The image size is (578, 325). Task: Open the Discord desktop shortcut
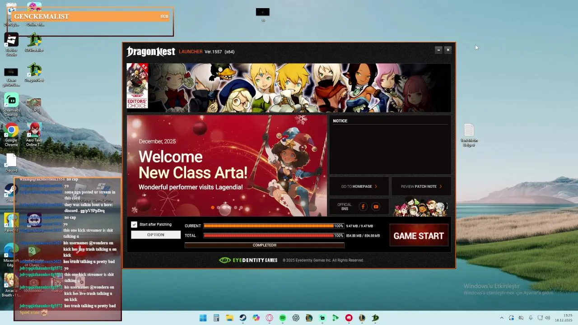point(11,163)
